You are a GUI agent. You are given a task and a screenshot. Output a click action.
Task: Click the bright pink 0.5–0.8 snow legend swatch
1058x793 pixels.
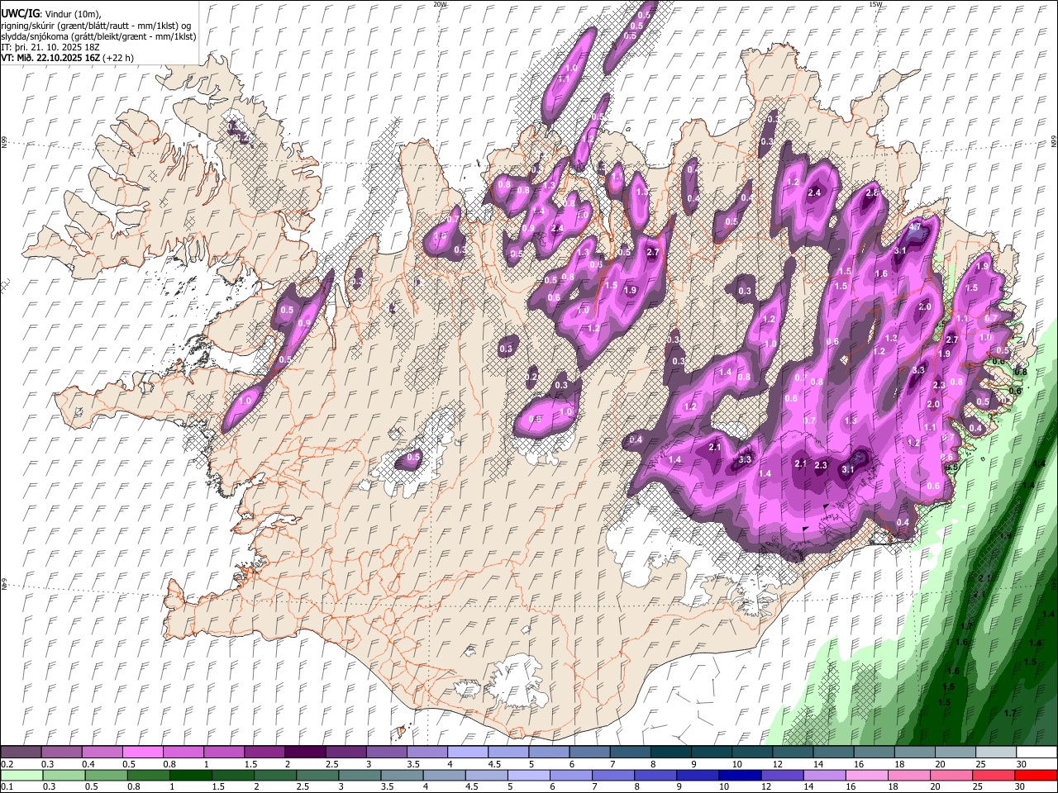(x=143, y=753)
